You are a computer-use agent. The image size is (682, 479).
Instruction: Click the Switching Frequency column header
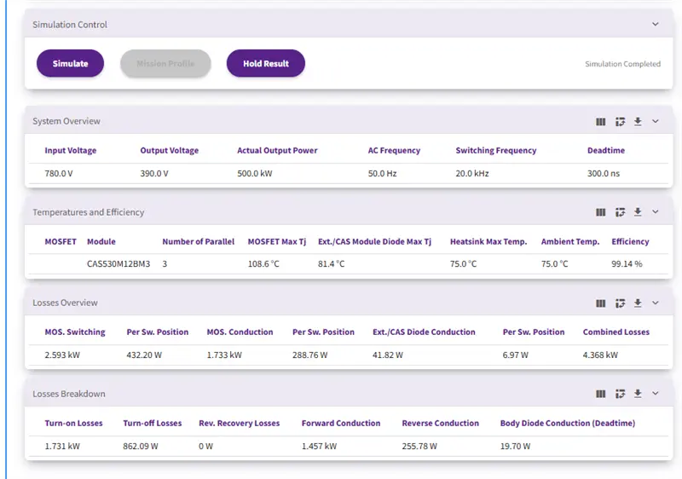pyautogui.click(x=496, y=150)
